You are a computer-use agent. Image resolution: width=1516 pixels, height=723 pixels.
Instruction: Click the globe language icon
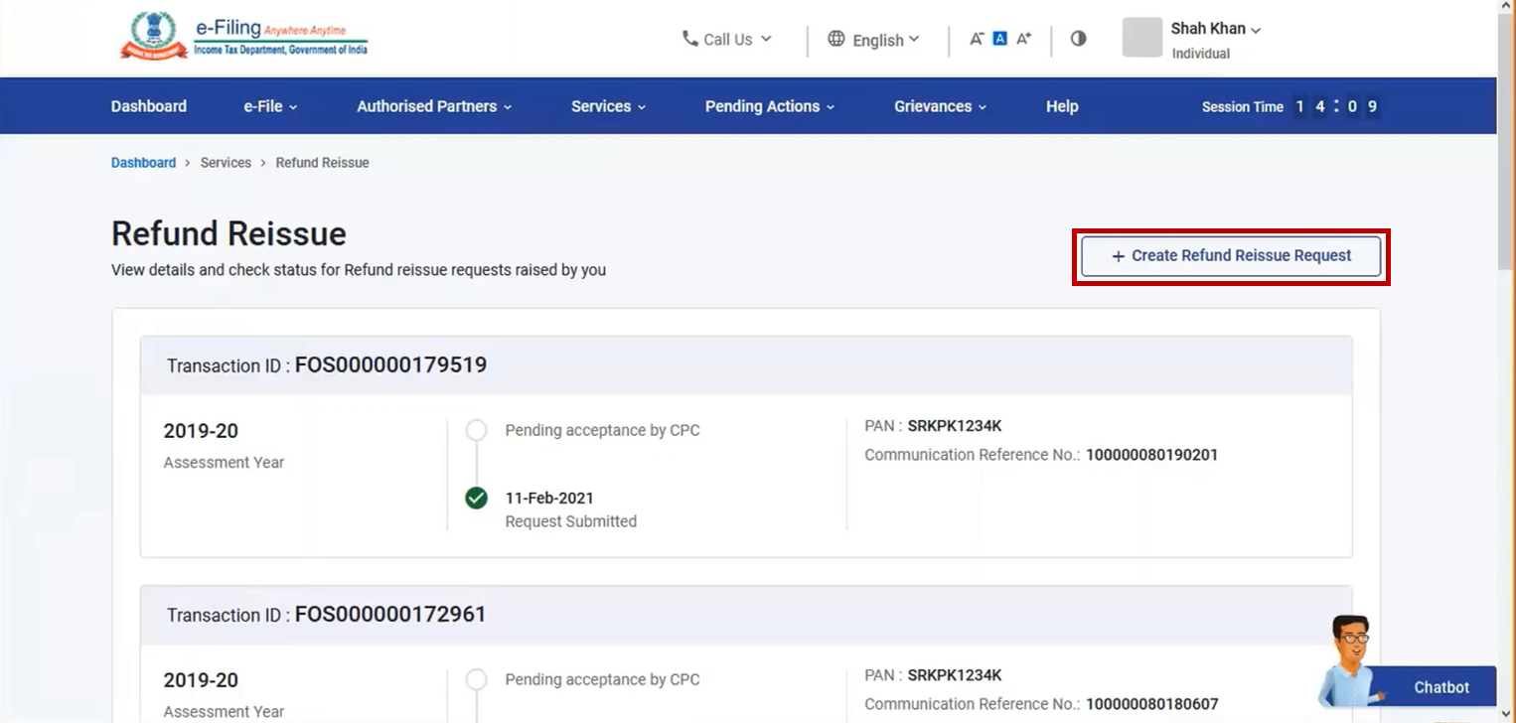pos(834,40)
